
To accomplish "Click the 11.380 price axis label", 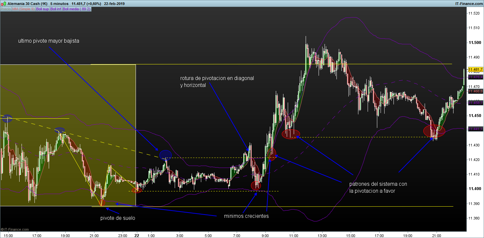I will [x=474, y=218].
